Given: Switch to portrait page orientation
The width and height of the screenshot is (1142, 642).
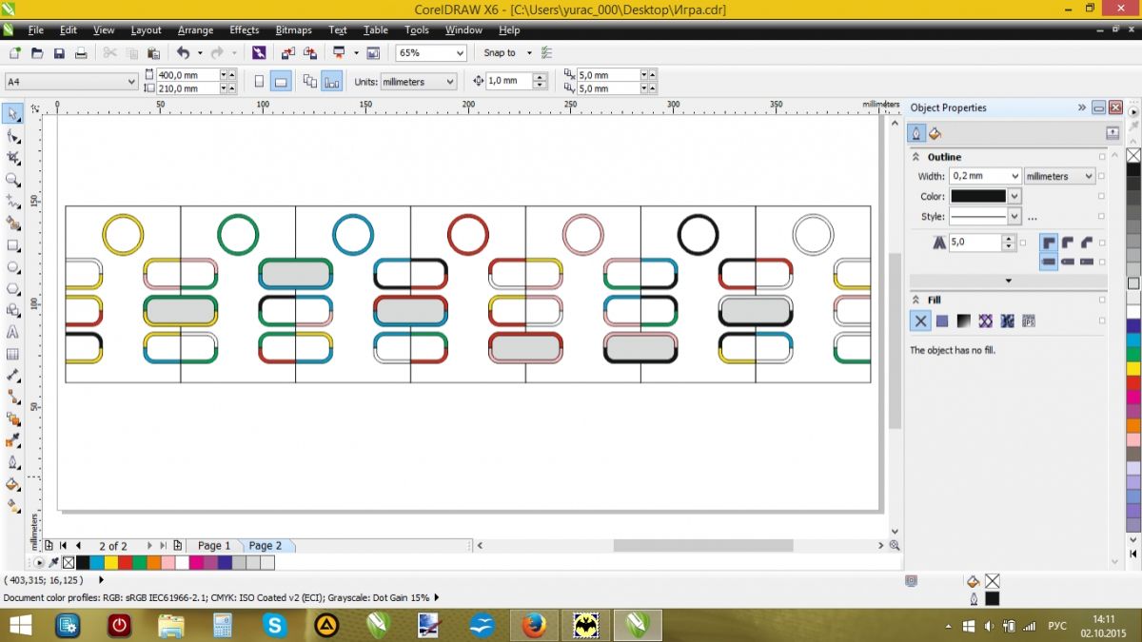Looking at the screenshot, I should tap(260, 82).
